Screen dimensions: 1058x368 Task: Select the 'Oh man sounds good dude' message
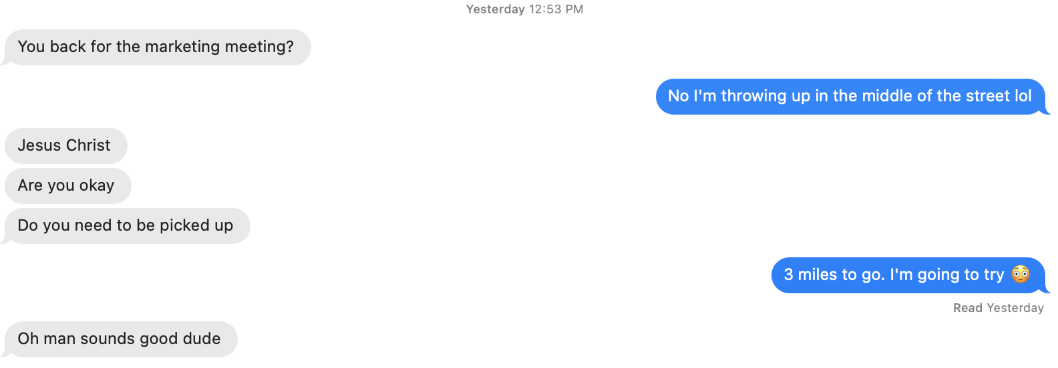coord(121,339)
